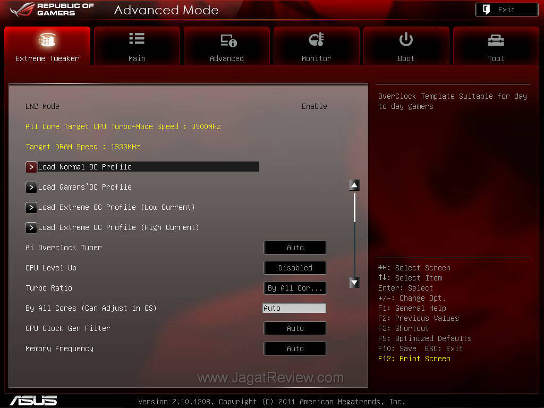
Task: Click the By All Cores input field
Action: click(x=294, y=308)
